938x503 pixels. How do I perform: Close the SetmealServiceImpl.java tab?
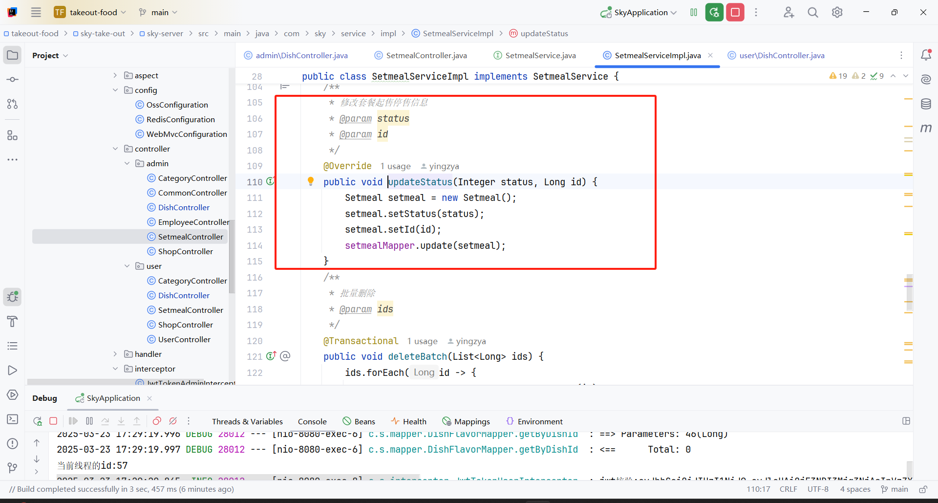[710, 55]
